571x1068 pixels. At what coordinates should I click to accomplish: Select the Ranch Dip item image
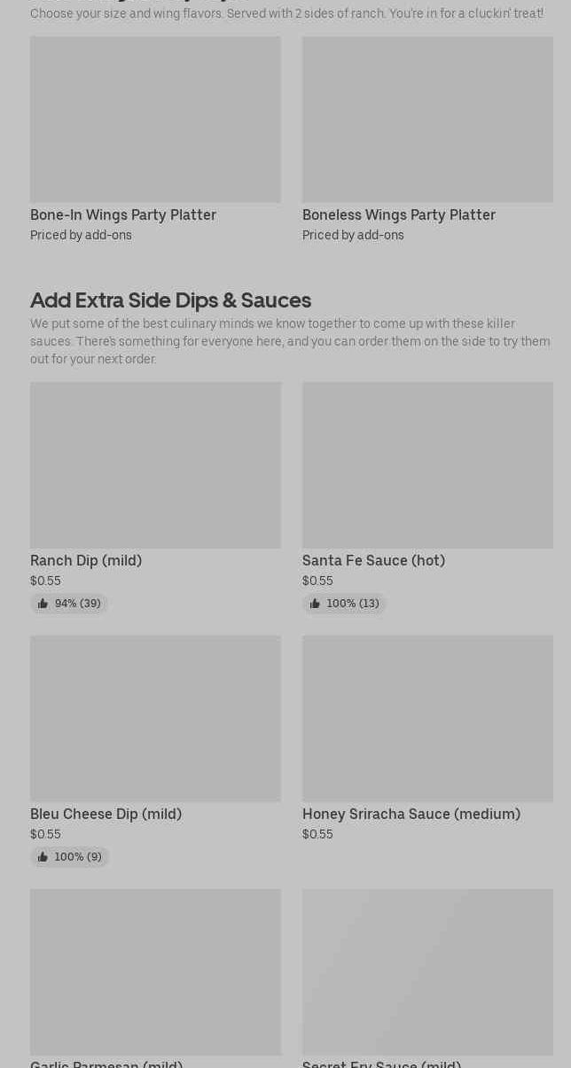click(x=155, y=464)
